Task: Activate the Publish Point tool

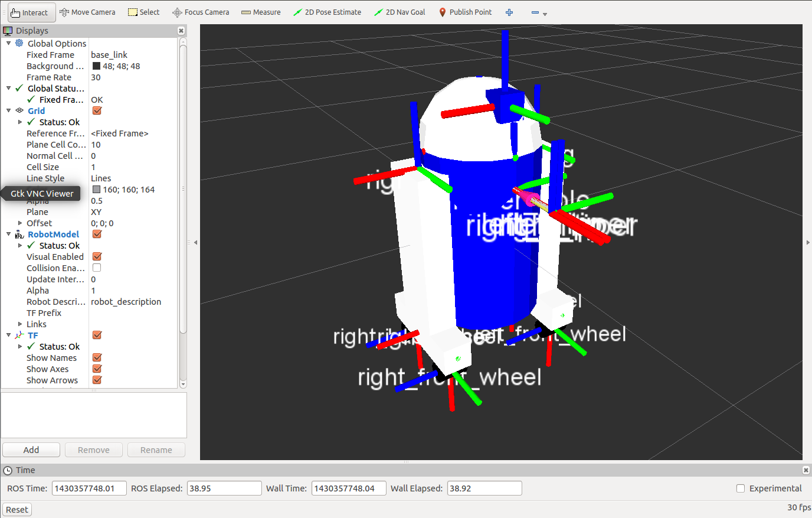Action: (465, 12)
